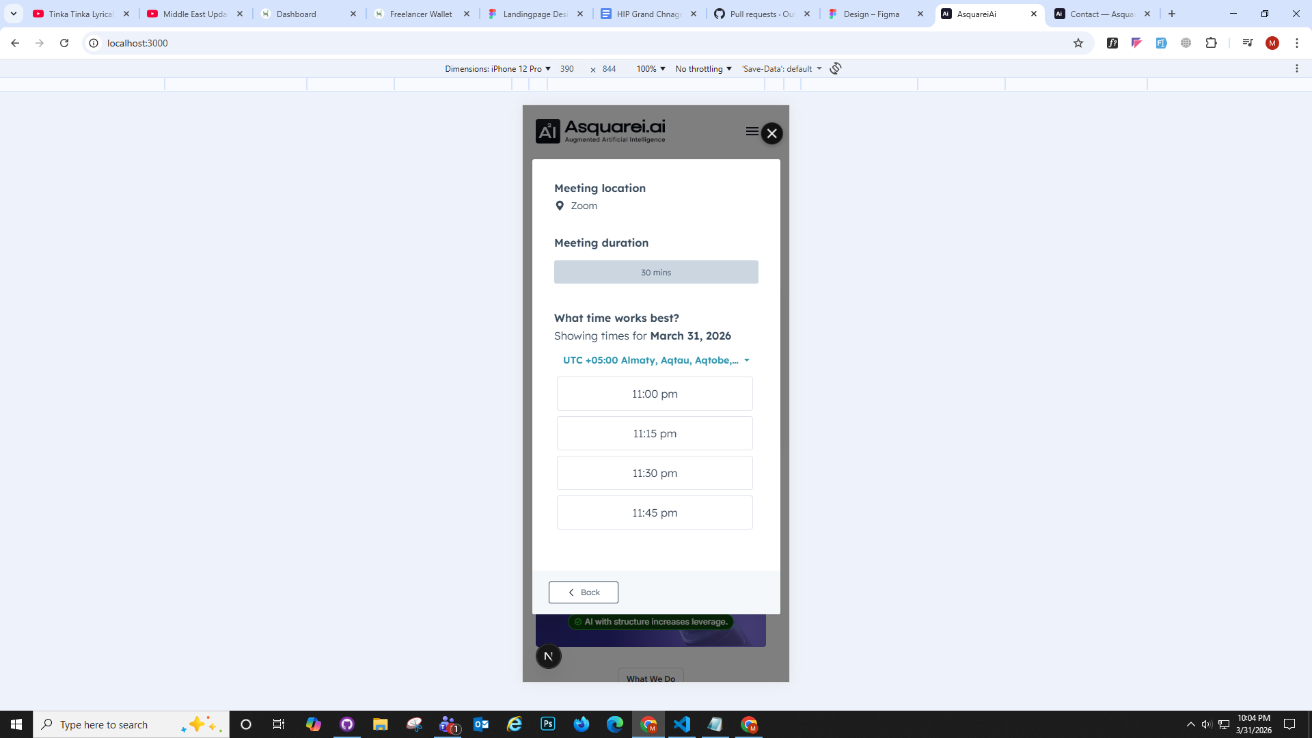Rotate the device with the rotate icon
This screenshot has width=1312, height=738.
tap(835, 68)
